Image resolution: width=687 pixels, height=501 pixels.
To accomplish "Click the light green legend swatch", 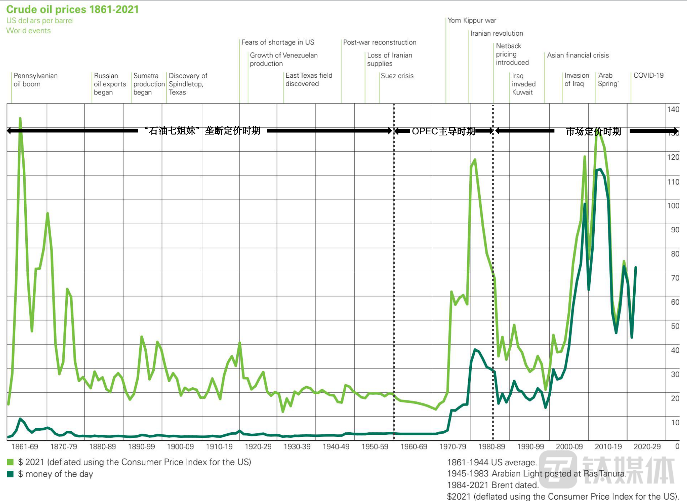I will [x=10, y=462].
